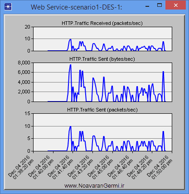Click the 'Dec 04 2016 01:50:00 pm' time label

click(160, 167)
